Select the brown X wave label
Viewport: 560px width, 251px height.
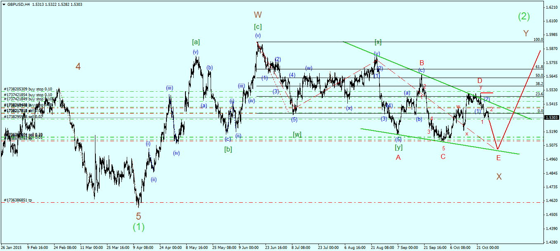(499, 177)
